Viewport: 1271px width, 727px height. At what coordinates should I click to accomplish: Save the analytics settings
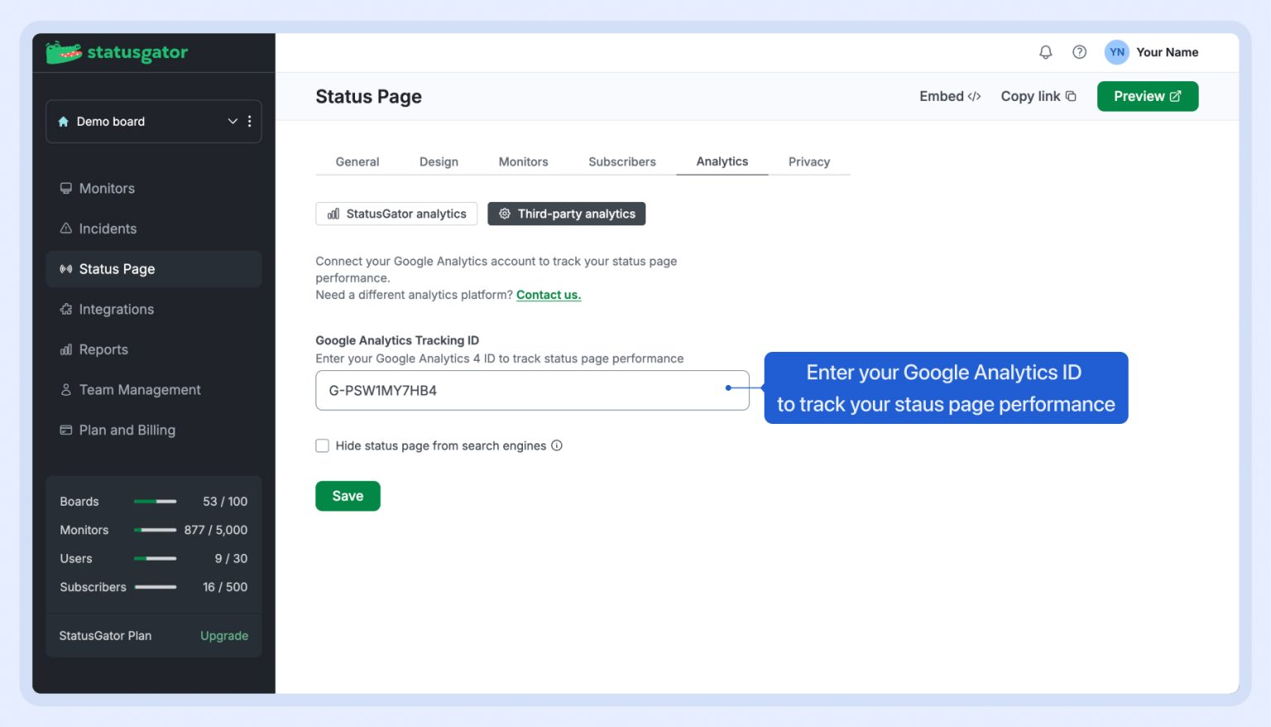tap(348, 496)
